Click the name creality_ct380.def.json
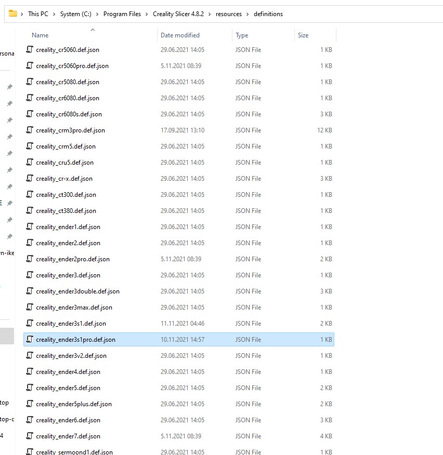This screenshot has width=443, height=455. tap(66, 211)
